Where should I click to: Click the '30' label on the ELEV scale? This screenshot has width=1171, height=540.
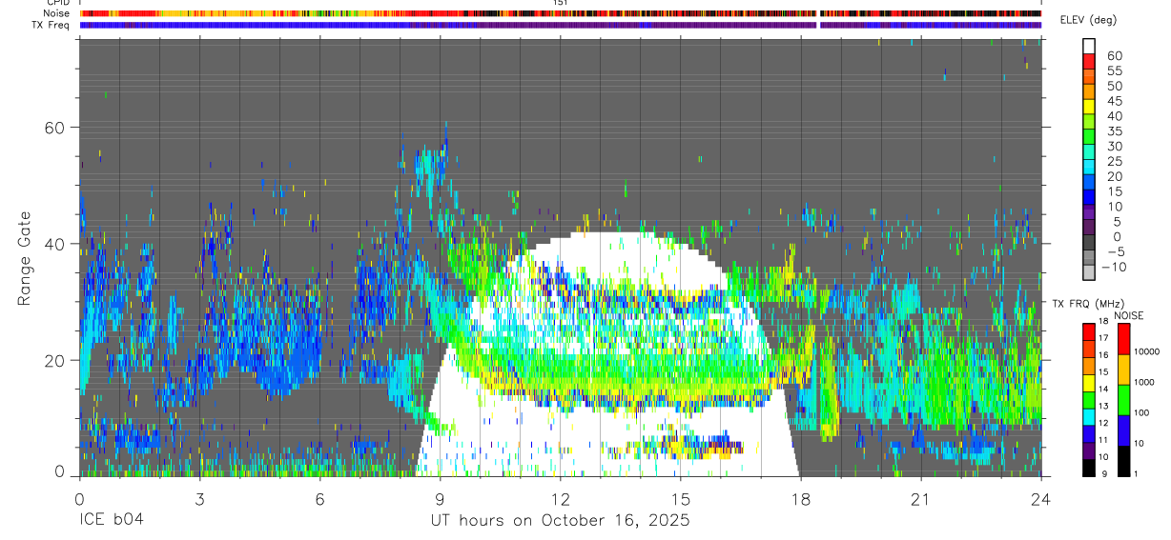(1114, 147)
